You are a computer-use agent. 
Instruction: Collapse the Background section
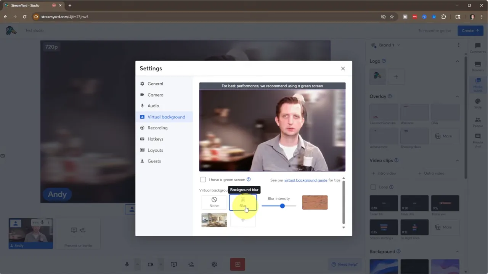click(x=457, y=252)
